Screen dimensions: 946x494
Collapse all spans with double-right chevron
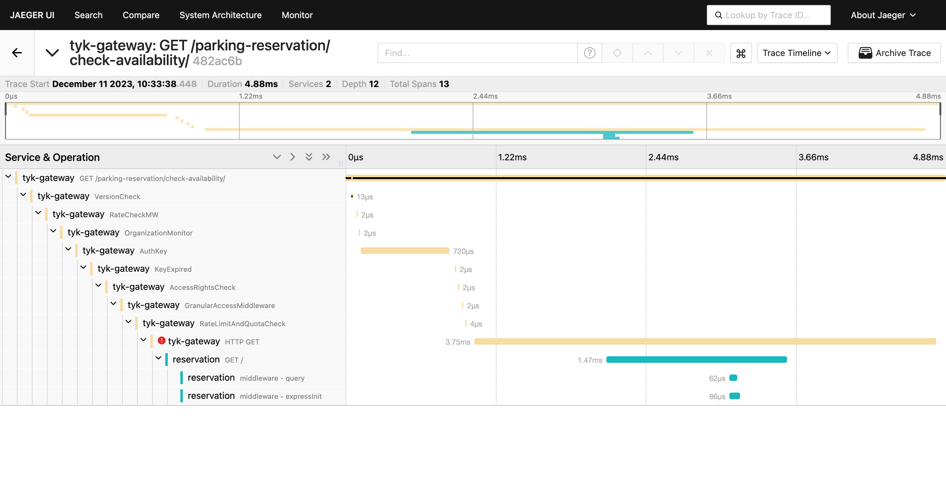[x=326, y=157]
